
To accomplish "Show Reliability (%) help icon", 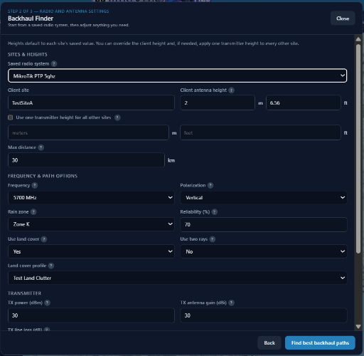I will [215, 212].
